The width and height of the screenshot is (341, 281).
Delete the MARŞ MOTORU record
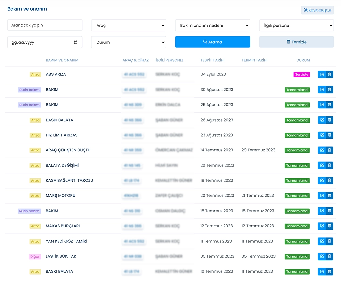coord(329,196)
